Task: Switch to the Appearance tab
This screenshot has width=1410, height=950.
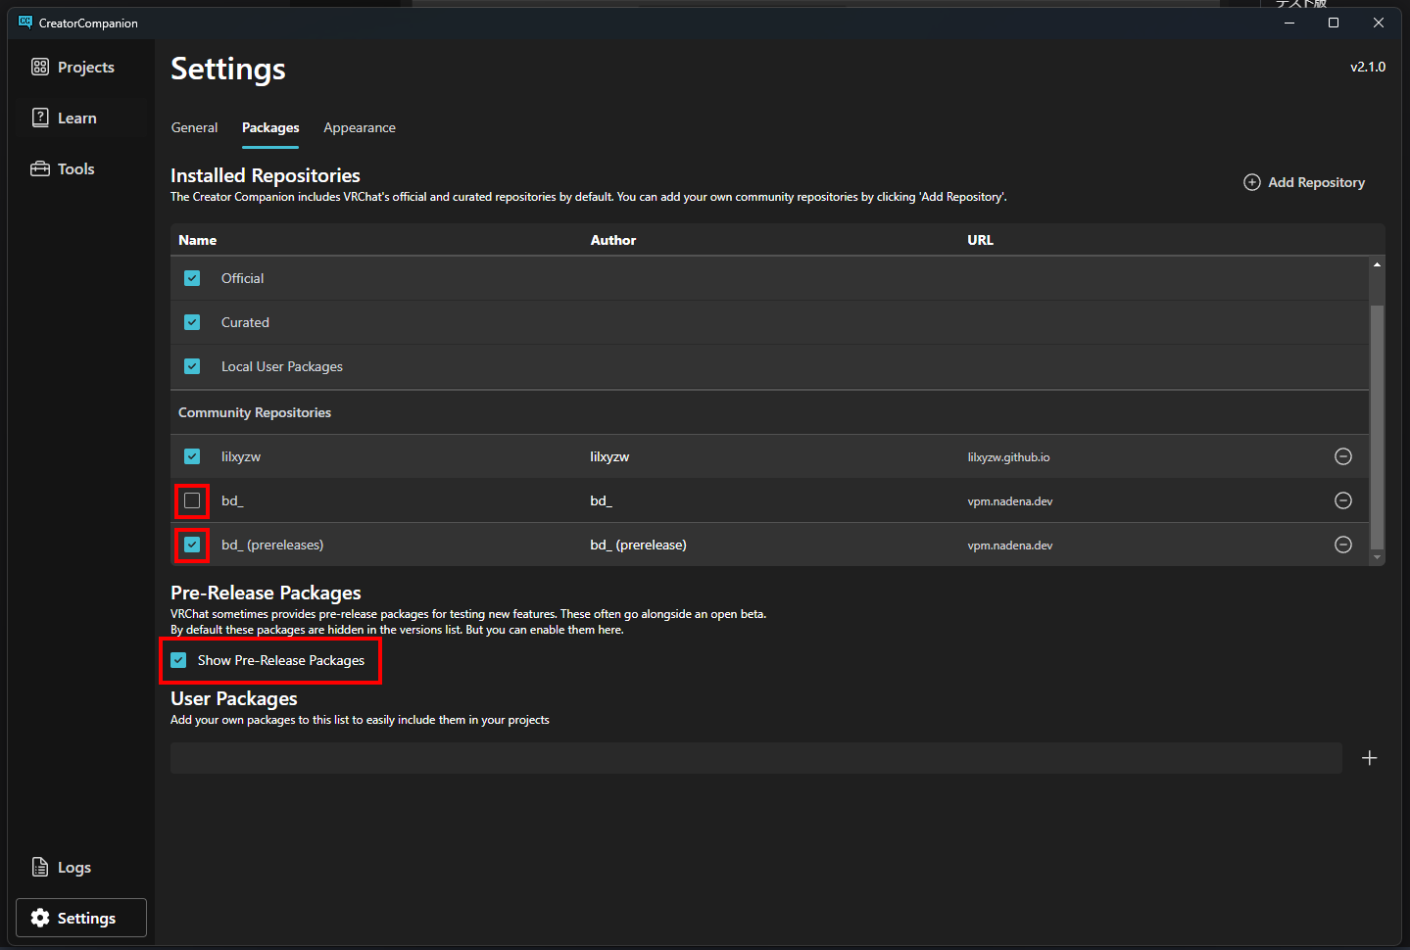Action: pos(360,127)
